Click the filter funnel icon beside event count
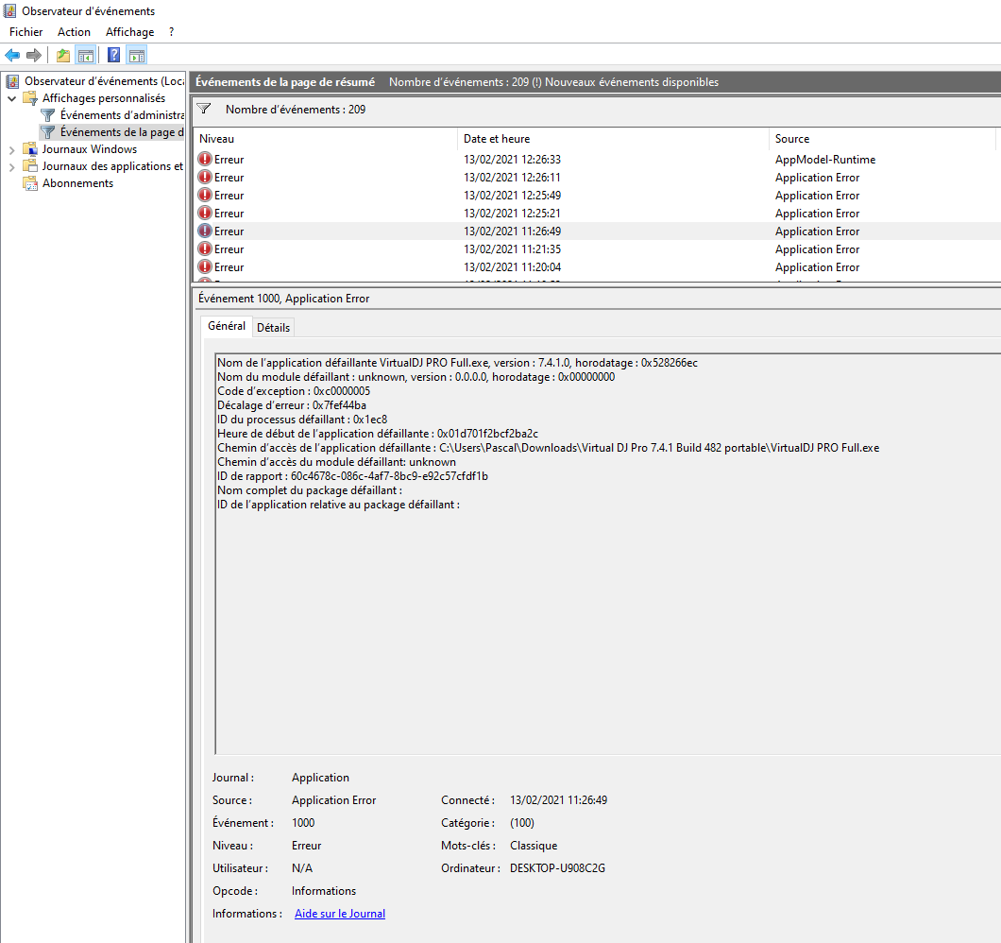The height and width of the screenshot is (943, 1001). 204,110
